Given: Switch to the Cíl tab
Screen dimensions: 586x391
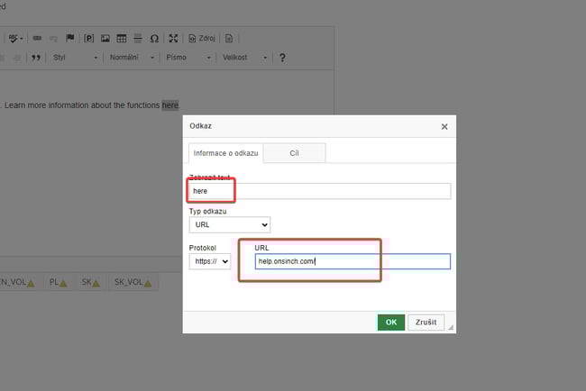Looking at the screenshot, I should [x=295, y=153].
